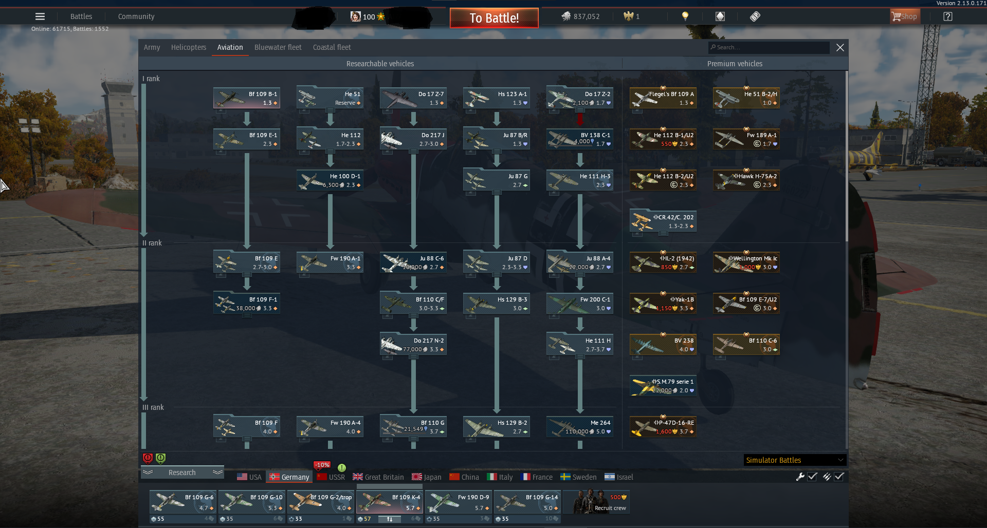Image resolution: width=987 pixels, height=528 pixels.
Task: Toggle the auto-refill ammunition checkbox
Action: [x=839, y=477]
